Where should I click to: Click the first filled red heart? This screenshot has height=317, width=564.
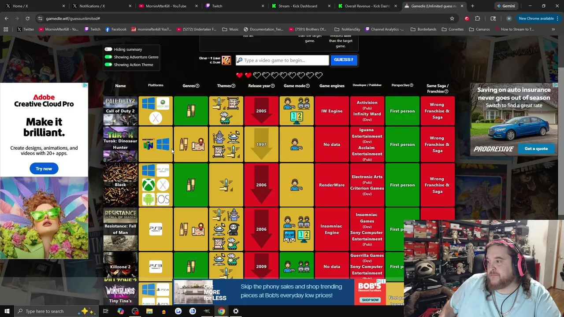click(x=239, y=75)
